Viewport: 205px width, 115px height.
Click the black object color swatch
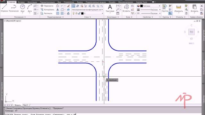pos(142,6)
